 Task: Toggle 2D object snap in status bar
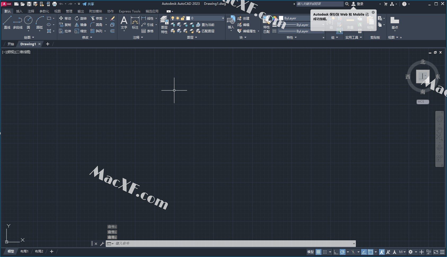point(370,252)
